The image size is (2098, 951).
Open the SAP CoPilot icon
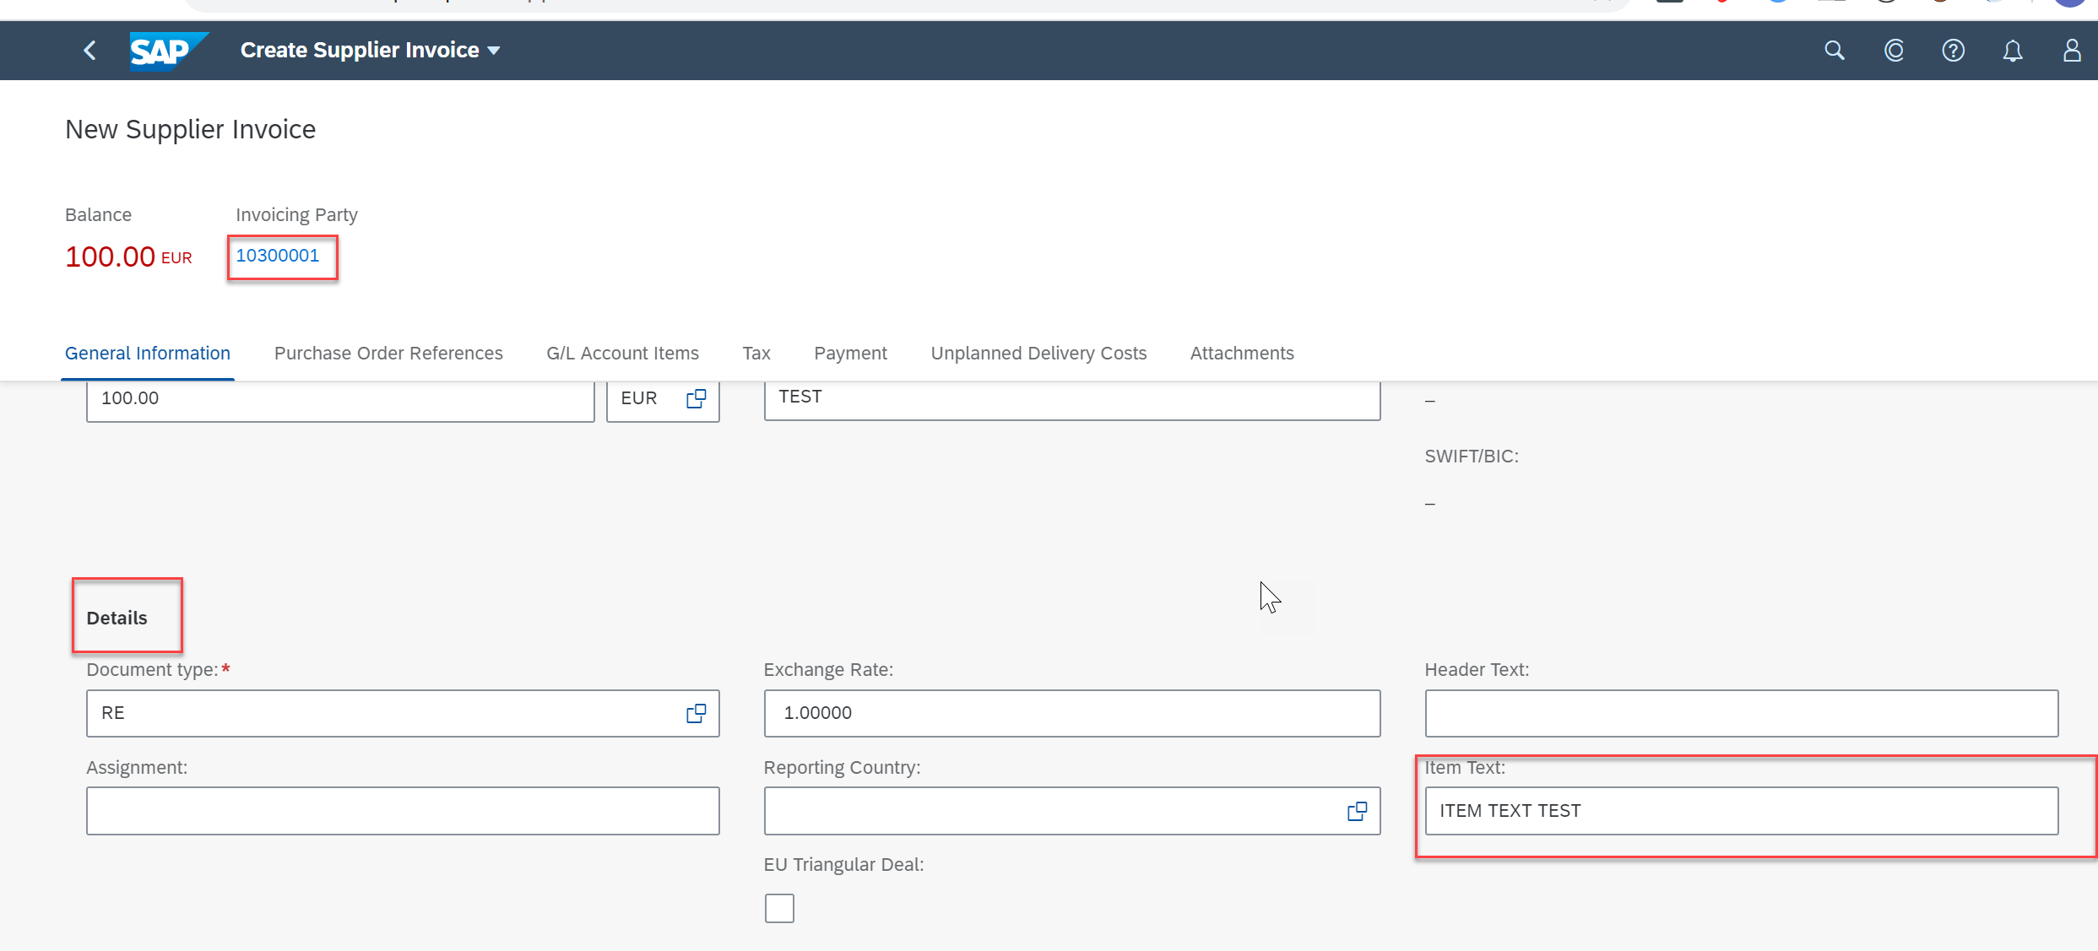(1894, 51)
